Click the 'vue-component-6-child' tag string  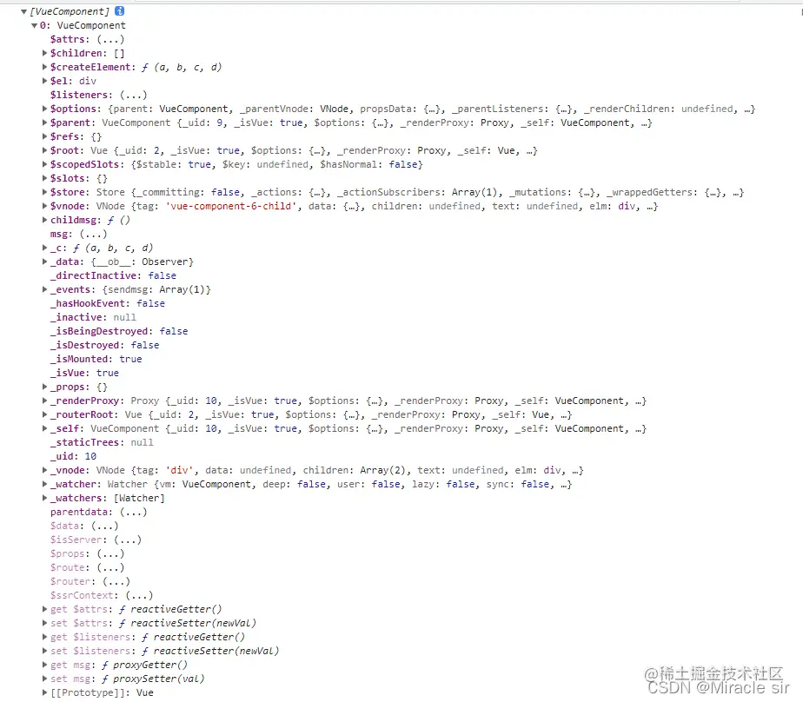(x=231, y=206)
